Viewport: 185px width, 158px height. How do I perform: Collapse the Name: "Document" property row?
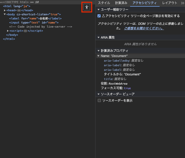tap(99, 56)
